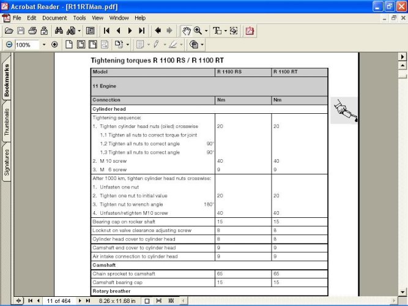Select Continuous layout in the status bar
The image size is (408, 306).
pyautogui.click(x=158, y=301)
